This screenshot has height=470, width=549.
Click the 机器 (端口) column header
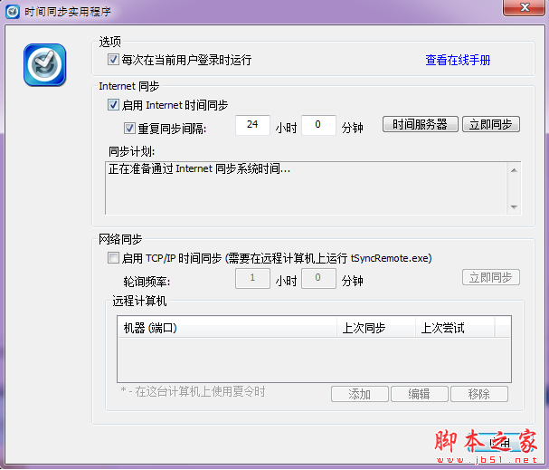226,328
